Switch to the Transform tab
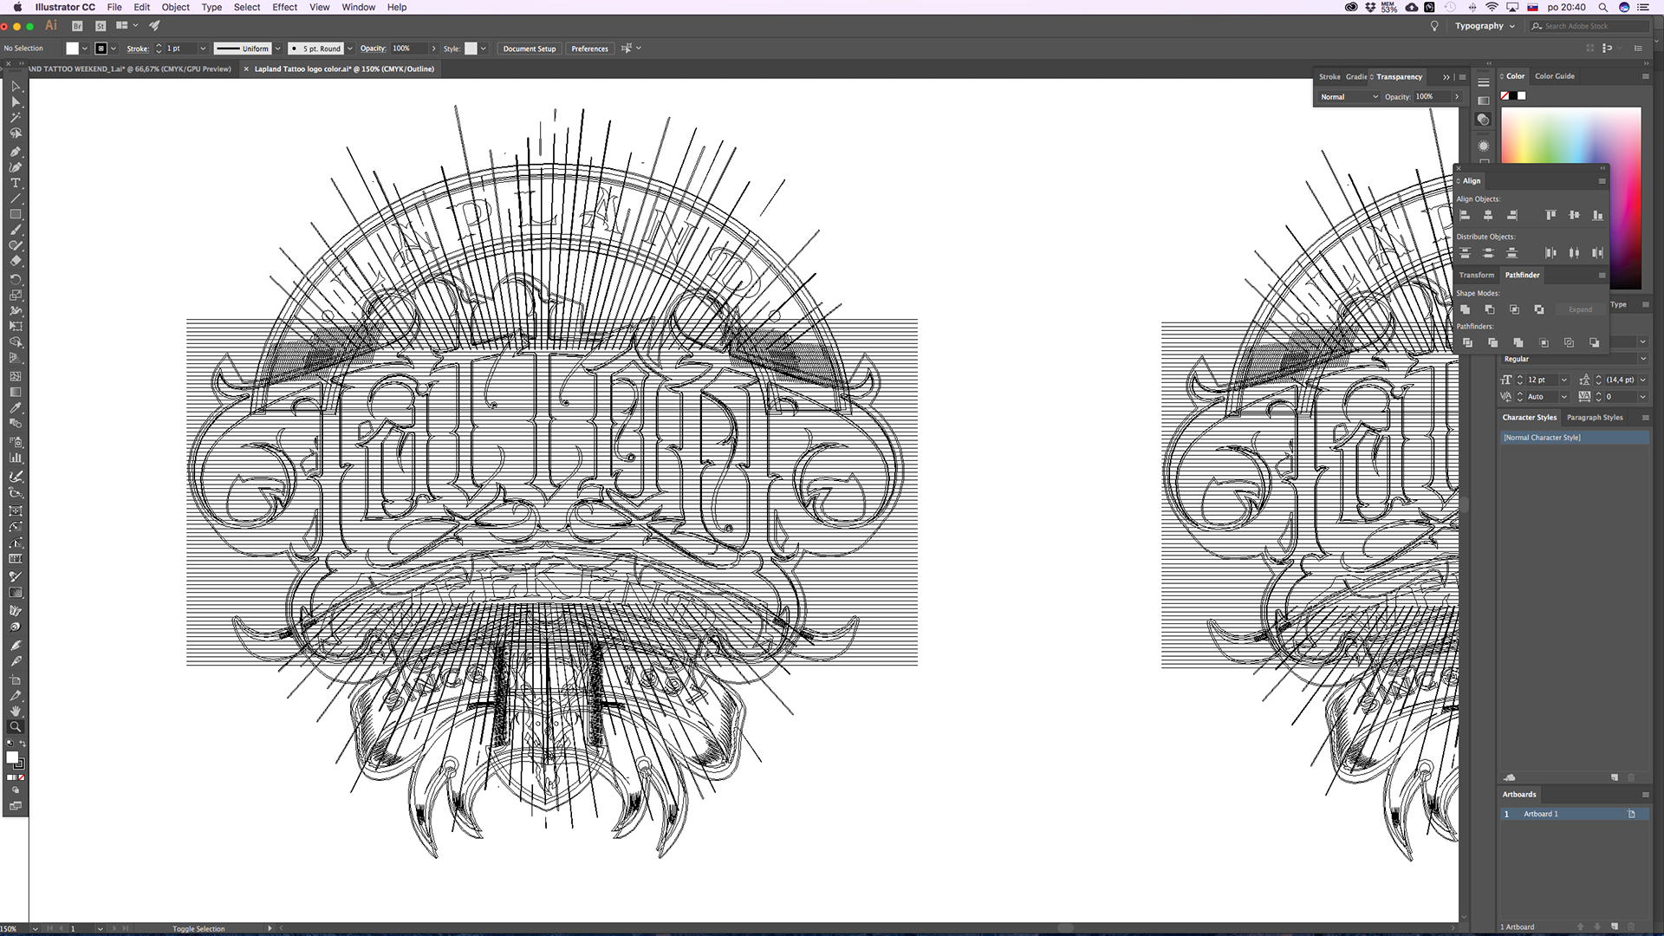The image size is (1664, 936). (1476, 275)
